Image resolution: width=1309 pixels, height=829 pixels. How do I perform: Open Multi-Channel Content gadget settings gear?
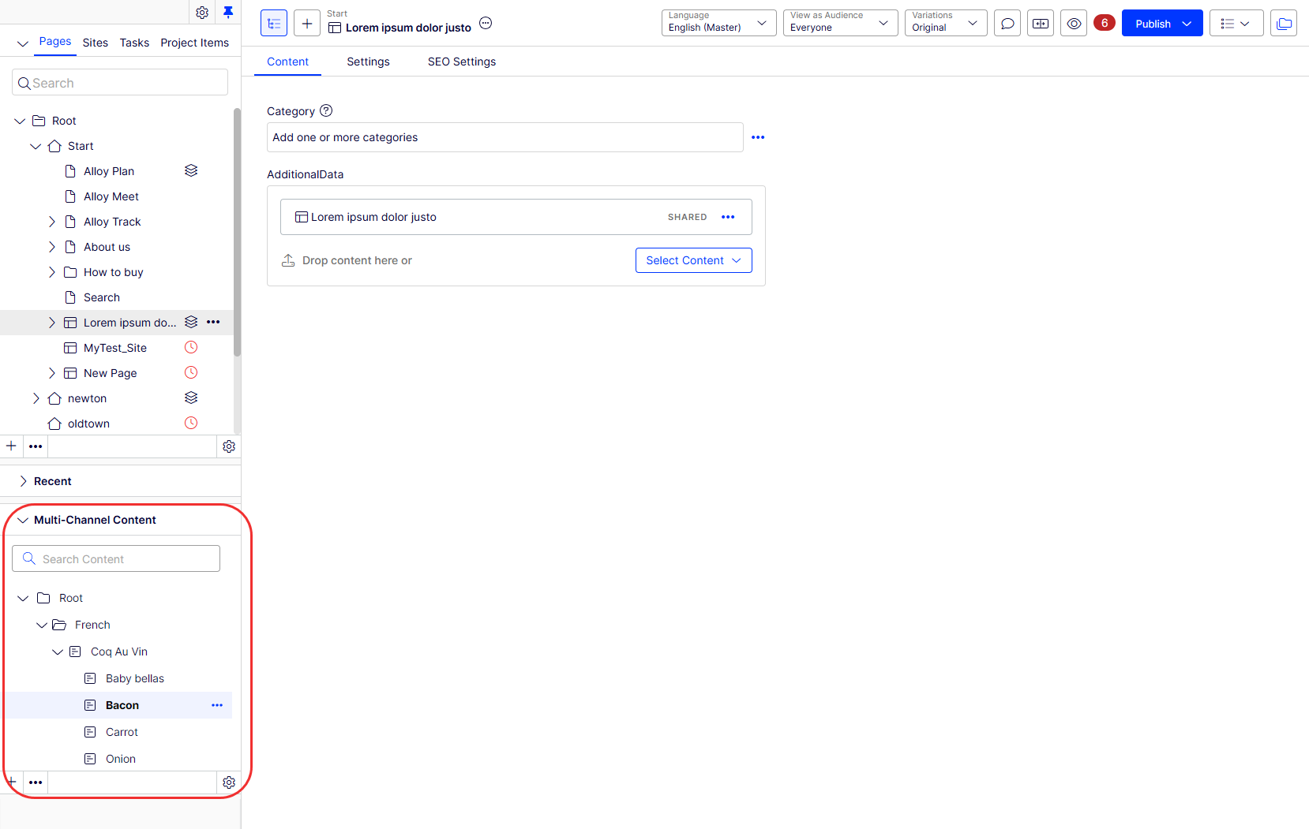(x=229, y=782)
